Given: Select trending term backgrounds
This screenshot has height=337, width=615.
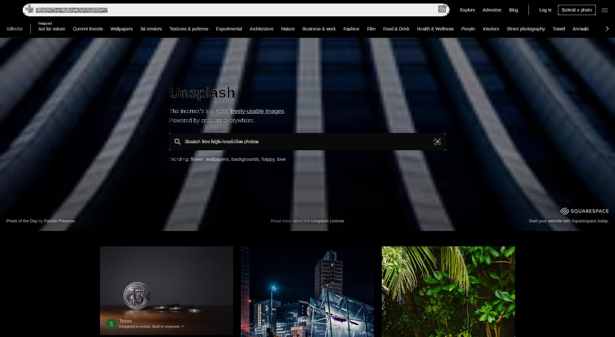Looking at the screenshot, I should pos(245,159).
